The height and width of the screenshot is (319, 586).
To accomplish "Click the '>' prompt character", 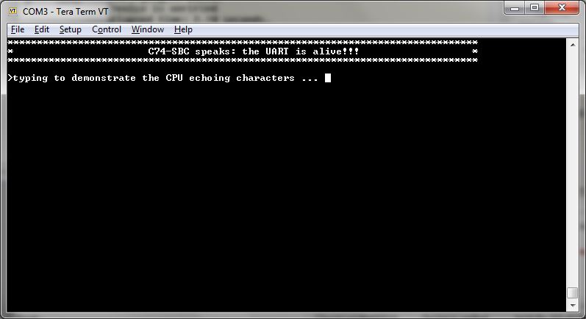I will click(x=10, y=78).
